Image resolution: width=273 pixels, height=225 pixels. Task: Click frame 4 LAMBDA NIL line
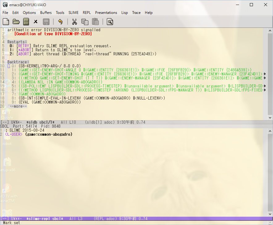coord(61,82)
